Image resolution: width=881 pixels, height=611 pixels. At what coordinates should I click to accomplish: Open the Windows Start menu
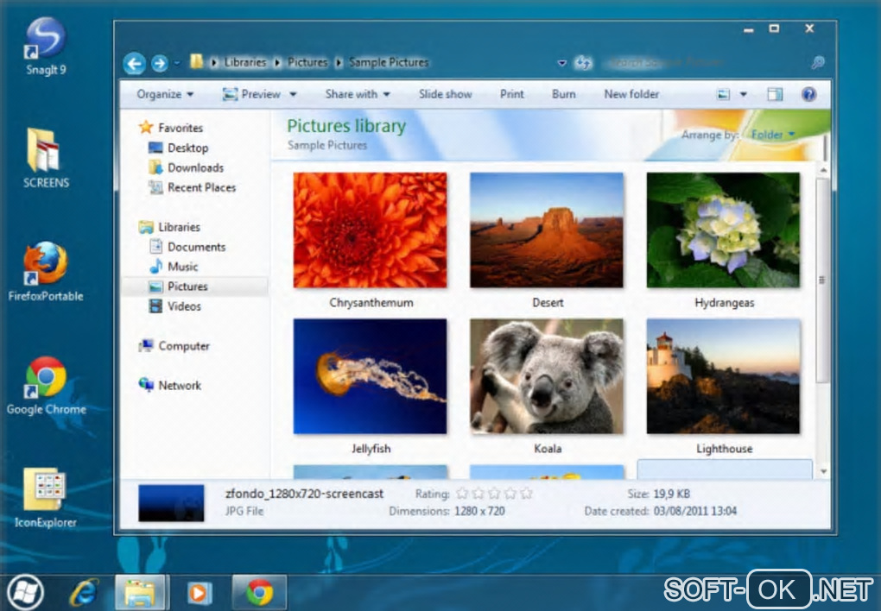pyautogui.click(x=25, y=592)
